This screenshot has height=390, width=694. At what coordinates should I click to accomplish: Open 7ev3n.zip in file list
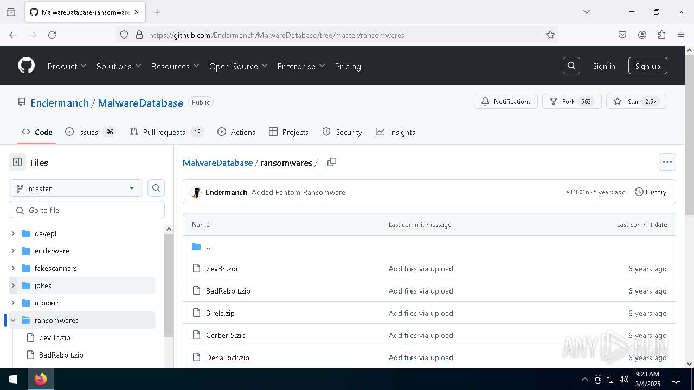[x=222, y=269]
